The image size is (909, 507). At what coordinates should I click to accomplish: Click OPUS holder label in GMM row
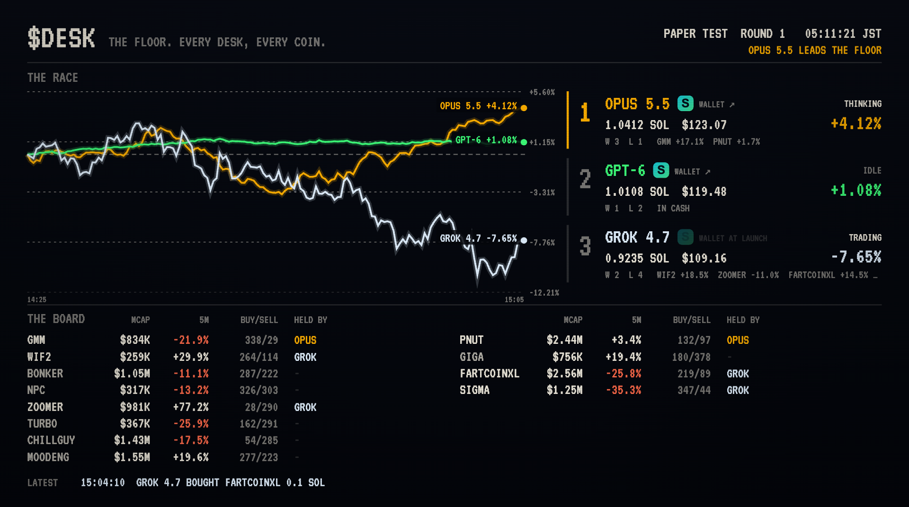click(x=305, y=340)
